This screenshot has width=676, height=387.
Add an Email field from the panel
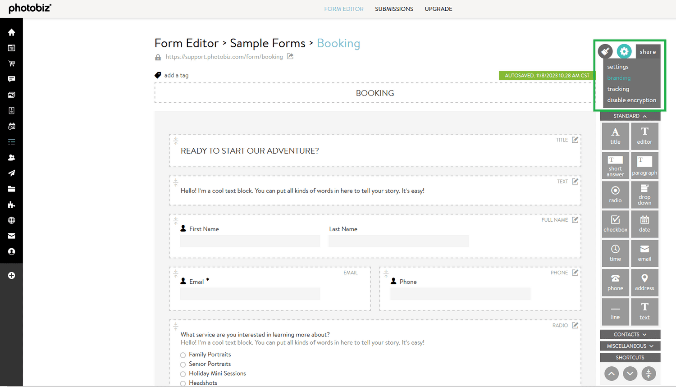tap(644, 253)
